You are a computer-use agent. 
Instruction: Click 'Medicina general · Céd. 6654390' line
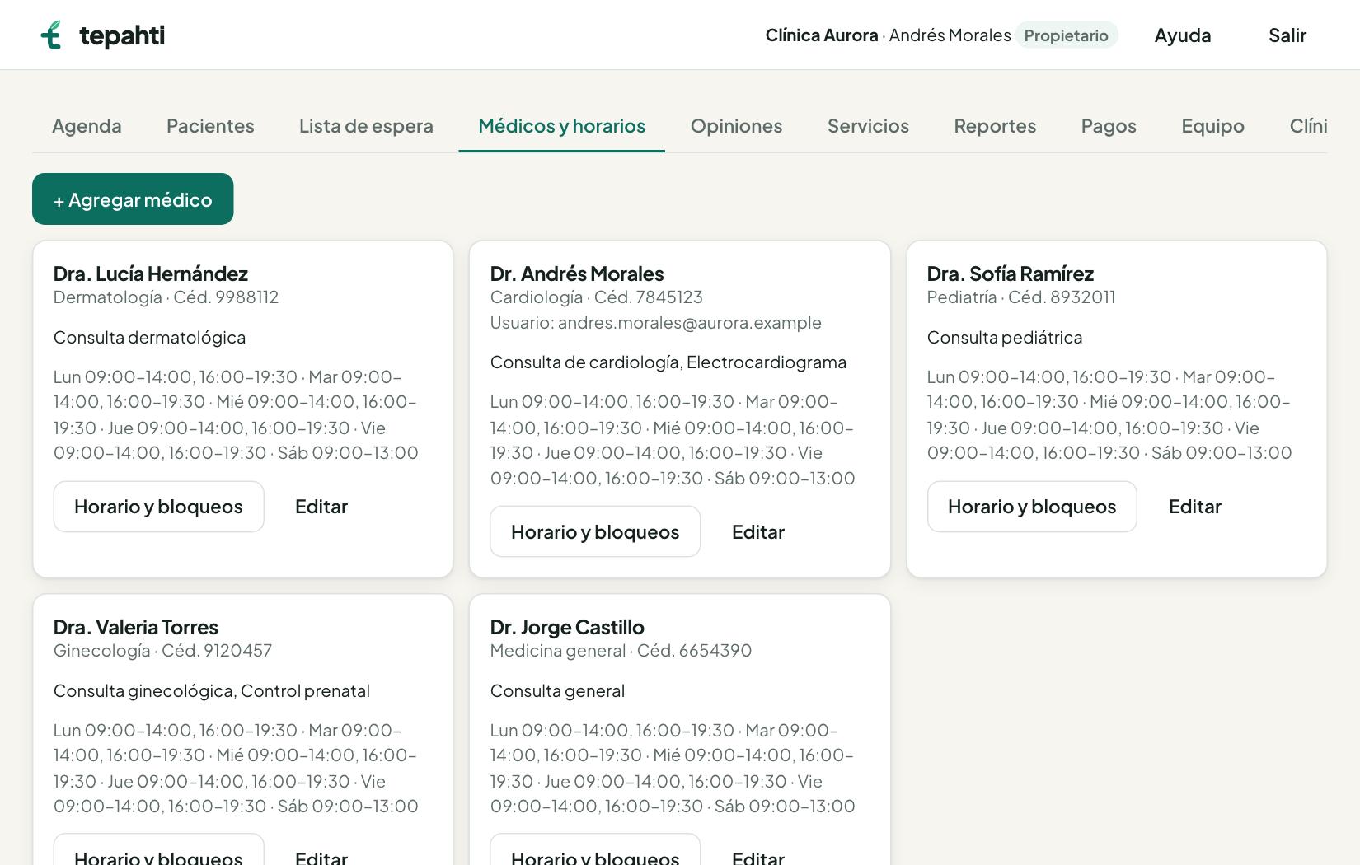click(621, 651)
